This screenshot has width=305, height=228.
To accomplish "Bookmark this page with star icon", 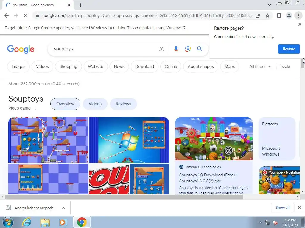I will [267, 15].
